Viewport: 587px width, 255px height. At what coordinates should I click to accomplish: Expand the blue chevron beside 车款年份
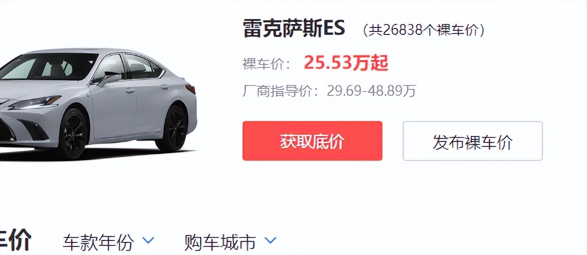point(149,240)
